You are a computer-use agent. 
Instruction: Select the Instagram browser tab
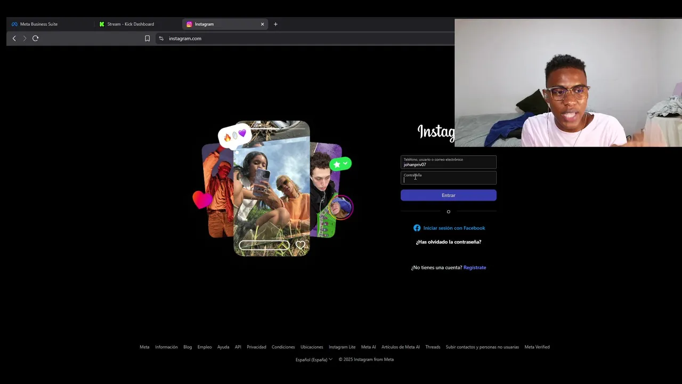click(x=225, y=24)
